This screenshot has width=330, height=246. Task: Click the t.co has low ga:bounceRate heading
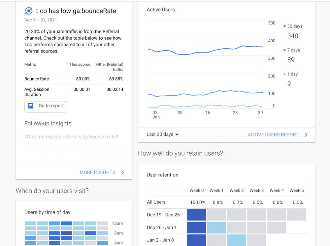(x=76, y=11)
